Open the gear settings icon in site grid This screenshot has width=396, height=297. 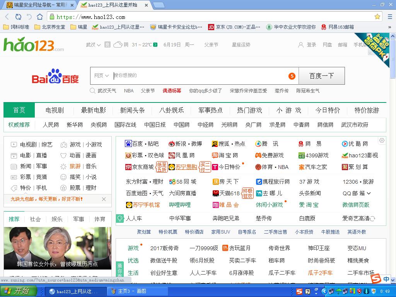382,140
